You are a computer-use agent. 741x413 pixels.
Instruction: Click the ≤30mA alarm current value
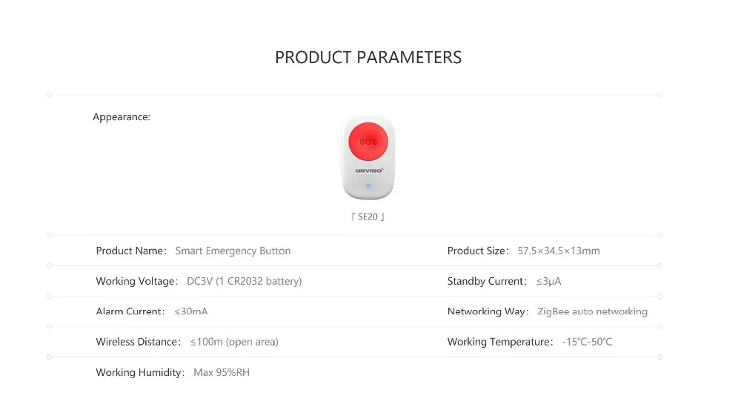point(191,312)
